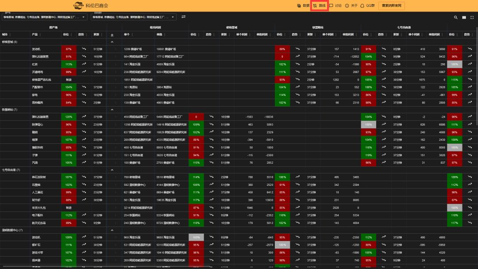Switch to the 路线 tab
The width and height of the screenshot is (478, 269).
[320, 6]
